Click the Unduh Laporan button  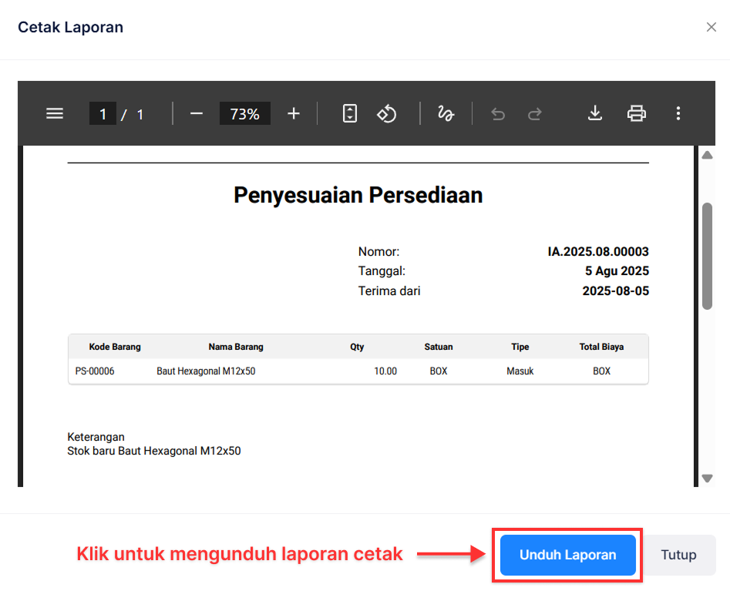tap(567, 555)
